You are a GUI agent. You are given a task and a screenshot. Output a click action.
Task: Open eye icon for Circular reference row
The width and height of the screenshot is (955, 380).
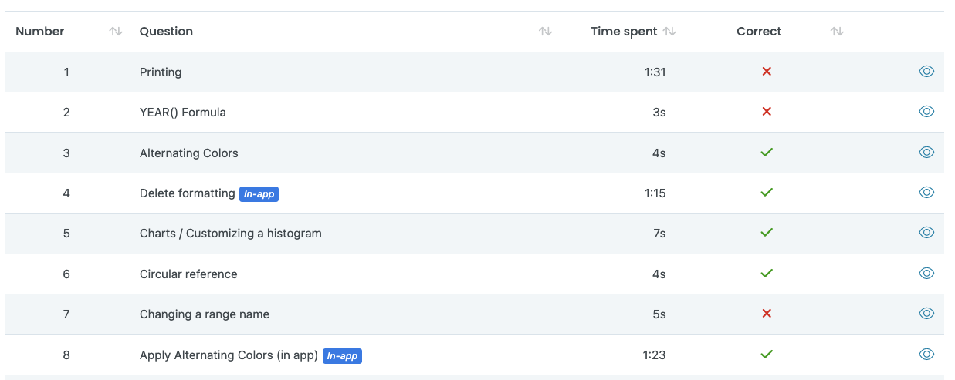pyautogui.click(x=926, y=274)
